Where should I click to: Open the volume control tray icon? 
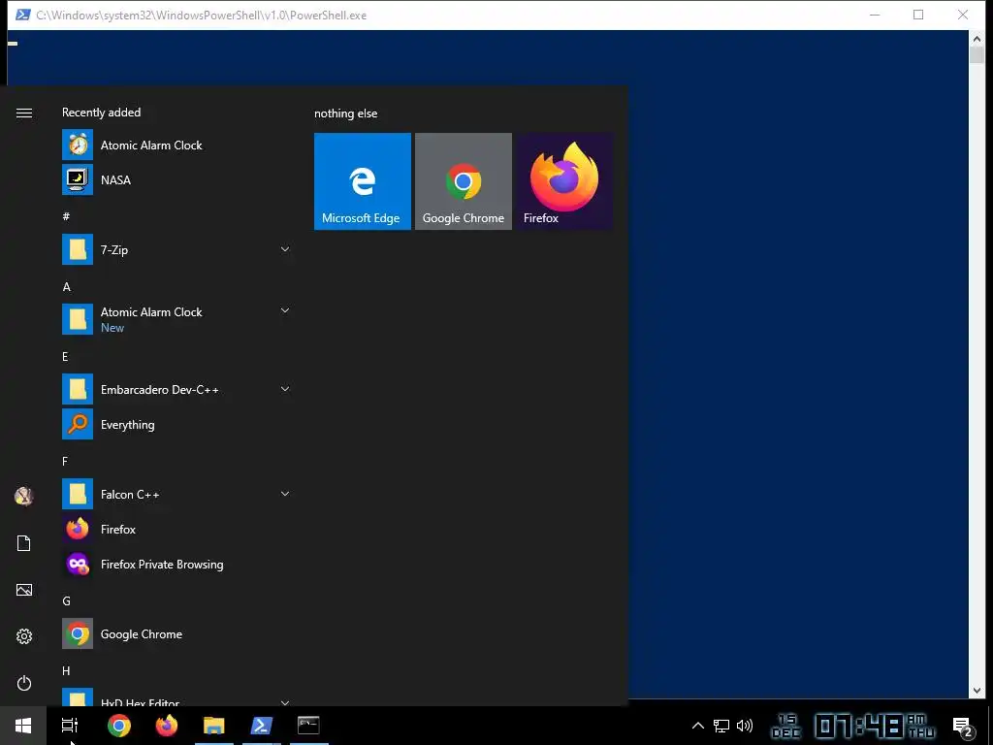tap(745, 726)
